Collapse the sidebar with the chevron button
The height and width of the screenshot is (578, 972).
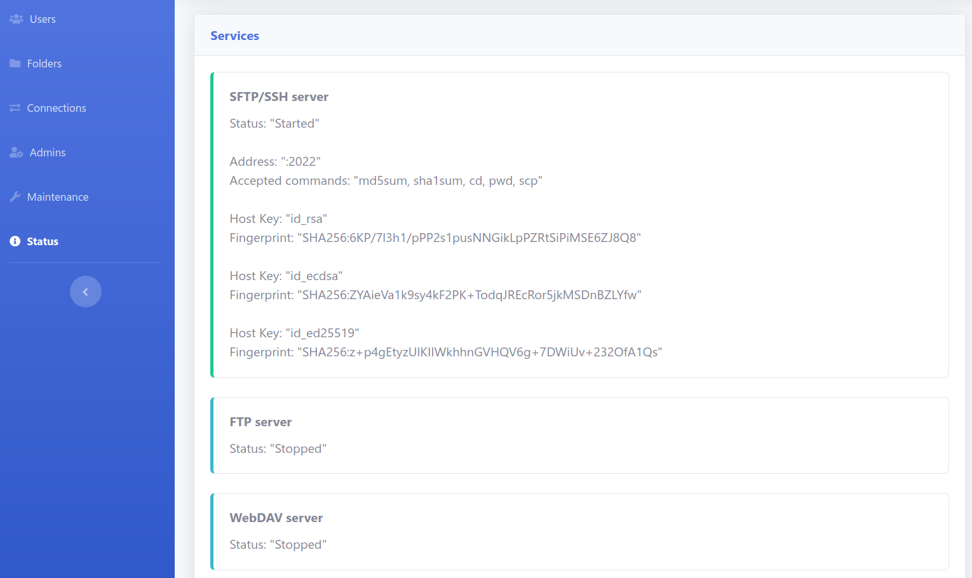(86, 292)
